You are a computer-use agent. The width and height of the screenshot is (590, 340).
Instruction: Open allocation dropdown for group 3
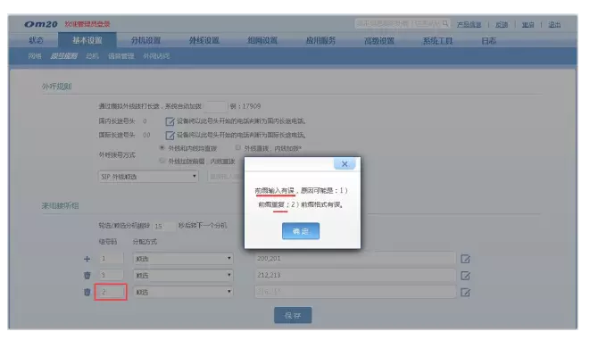pos(183,275)
